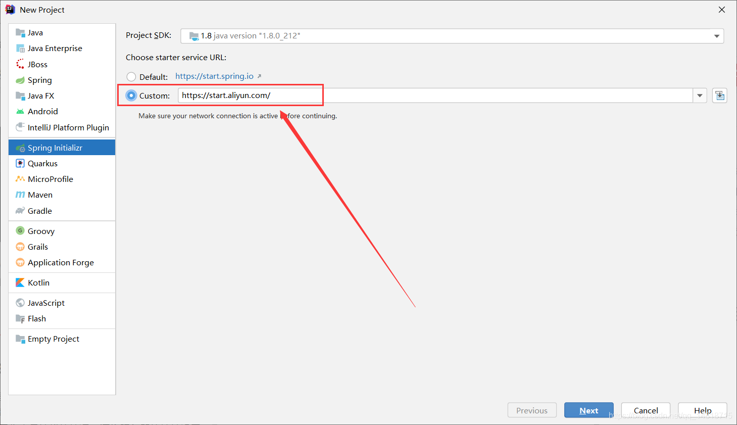737x425 pixels.
Task: Select the Empty Project icon
Action: tap(20, 339)
